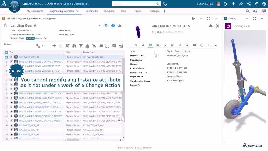The image size is (268, 151).
Task: Open 3DPlay widget chevron menu
Action: pyautogui.click(x=262, y=18)
